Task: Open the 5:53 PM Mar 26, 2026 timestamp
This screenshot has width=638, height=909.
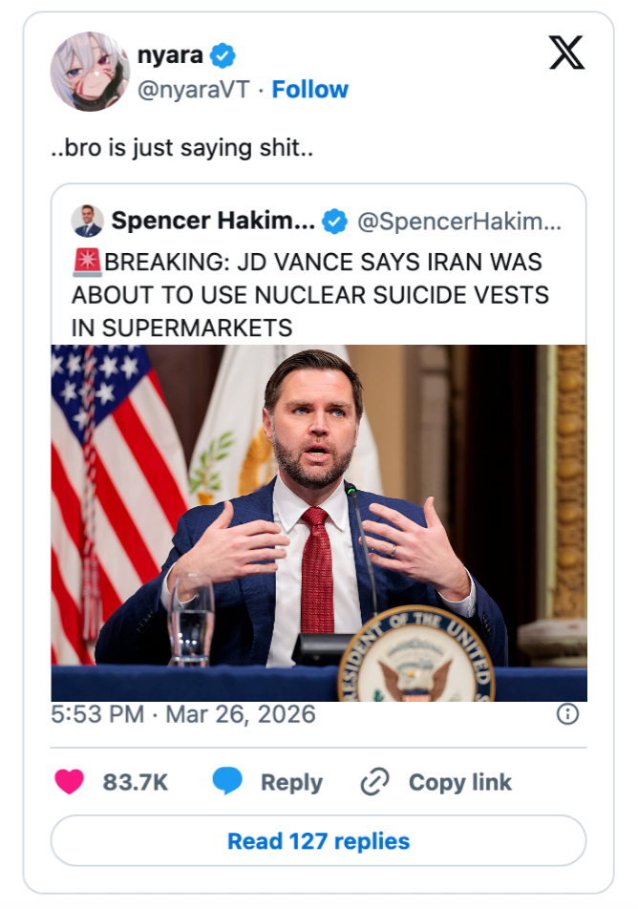Action: [183, 714]
